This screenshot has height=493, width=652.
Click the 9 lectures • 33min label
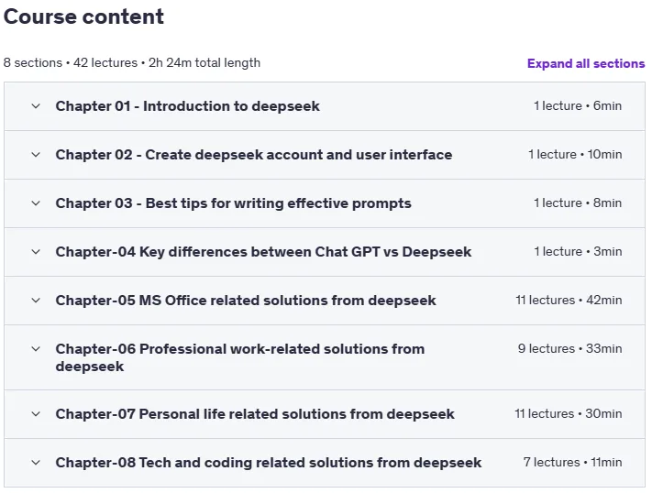click(570, 349)
